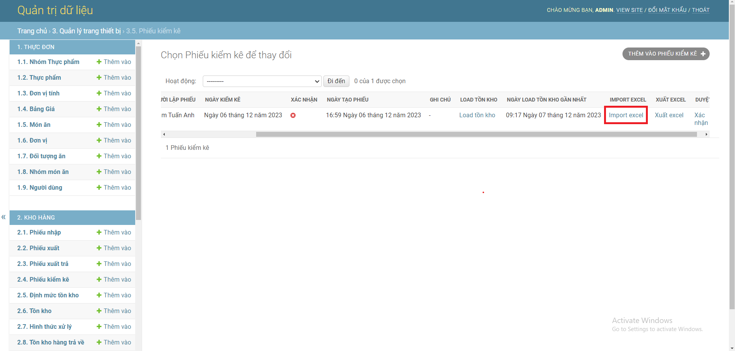Click the plus icon next to 2.6 Tồn kho
735x351 pixels.
(98, 311)
